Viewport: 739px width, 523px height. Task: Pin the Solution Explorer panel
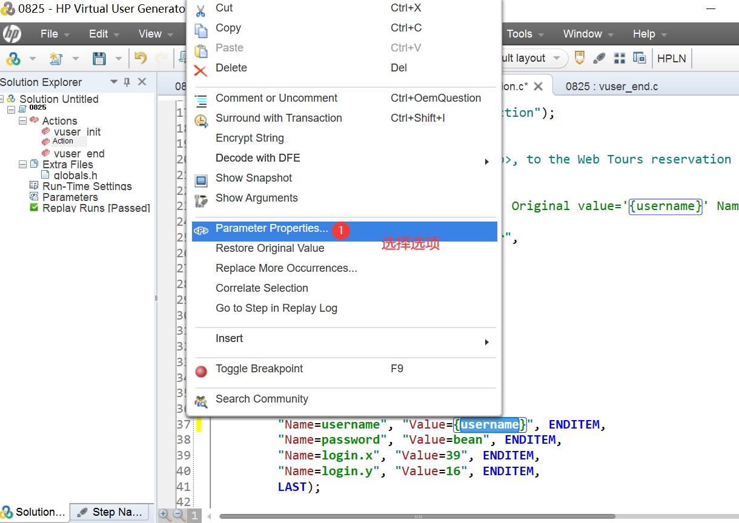coord(127,82)
